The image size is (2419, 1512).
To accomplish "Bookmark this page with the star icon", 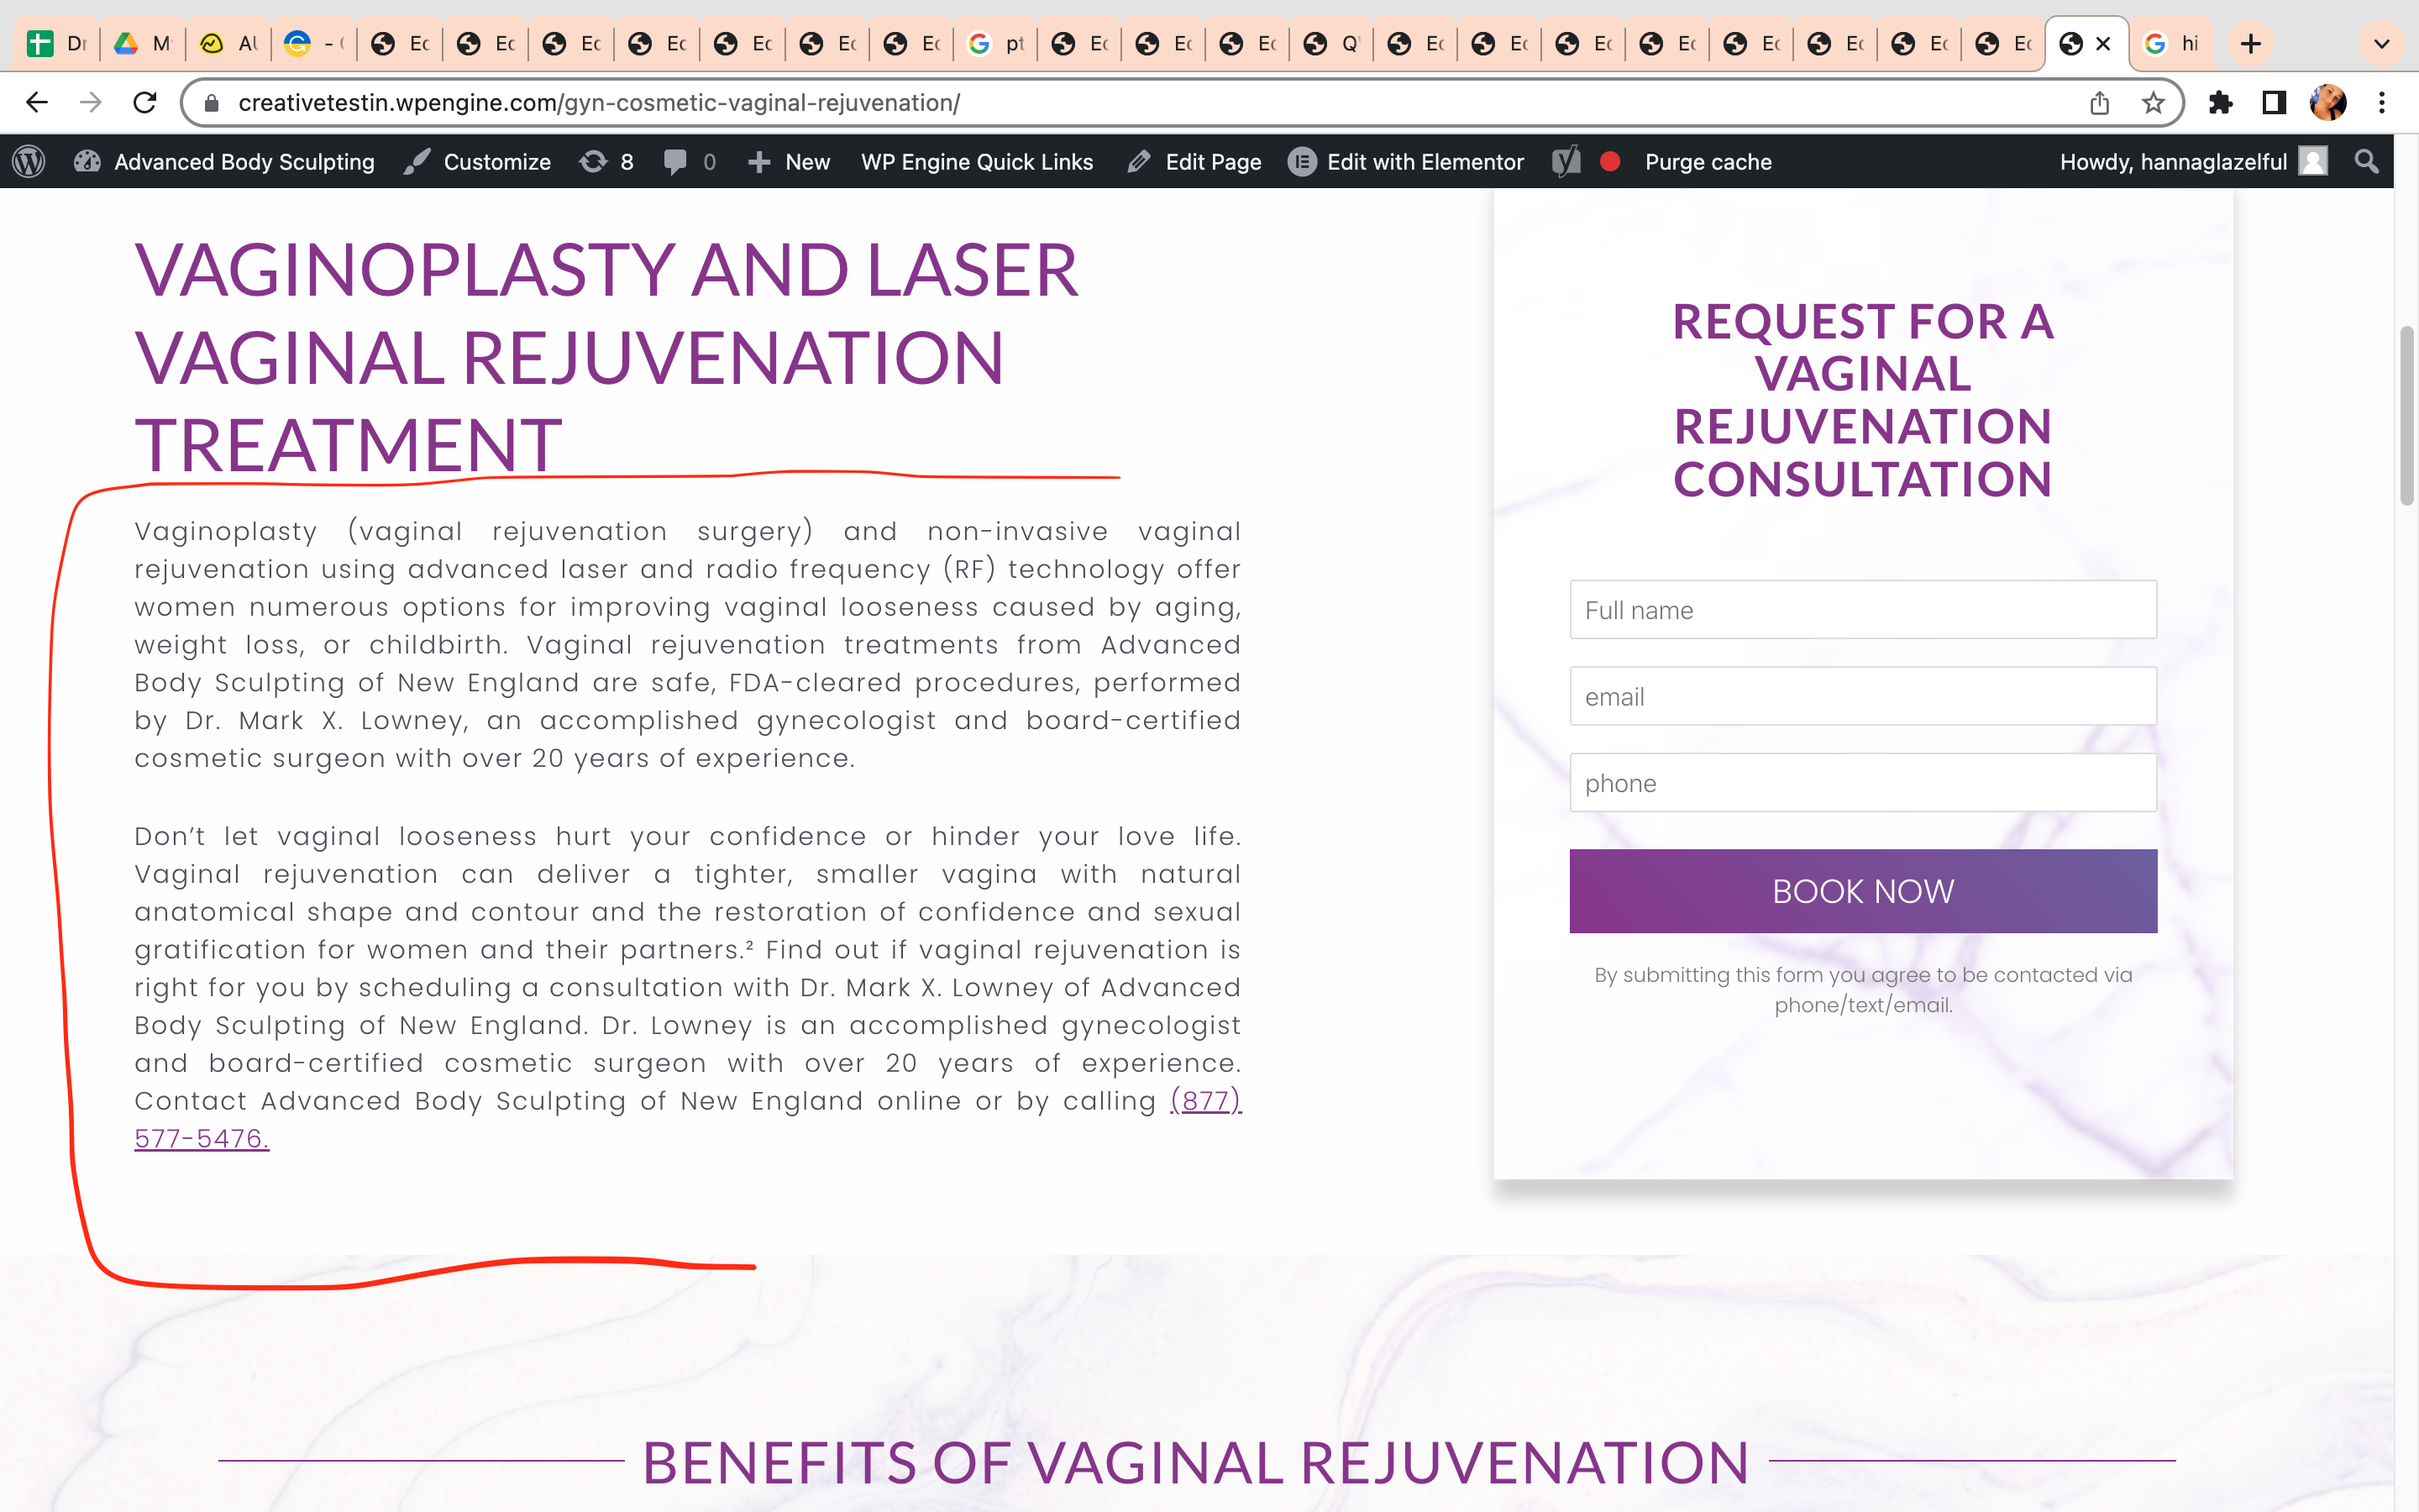I will [x=2153, y=102].
